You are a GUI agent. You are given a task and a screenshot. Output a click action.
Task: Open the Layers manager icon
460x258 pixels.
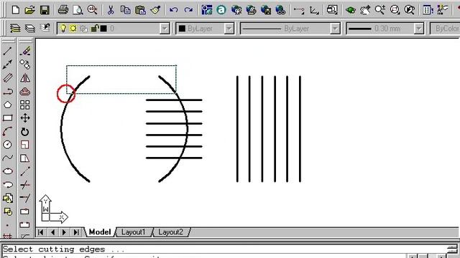coord(30,29)
